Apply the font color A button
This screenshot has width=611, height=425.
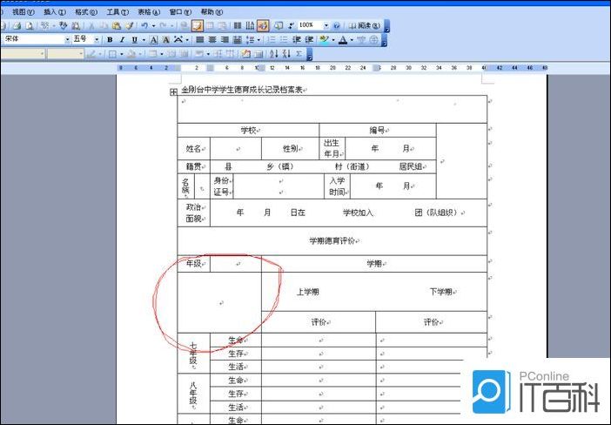click(343, 39)
